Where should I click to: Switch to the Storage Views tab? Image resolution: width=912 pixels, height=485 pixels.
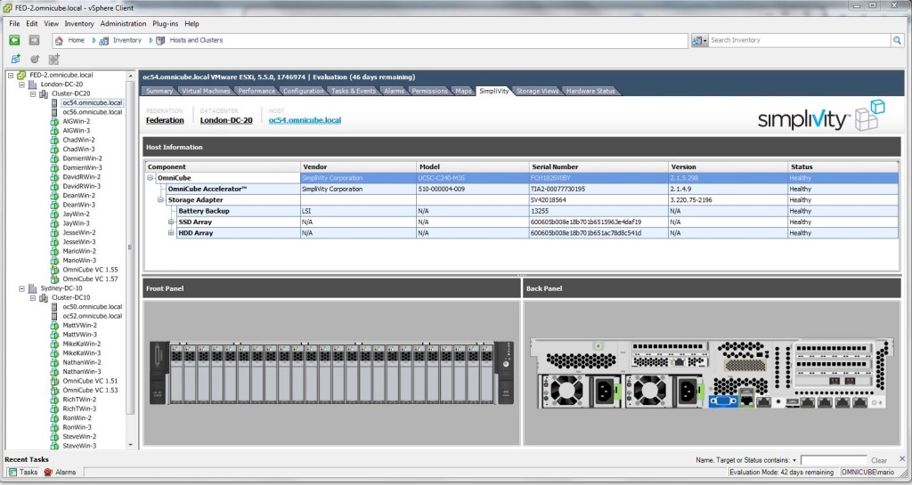coord(537,91)
